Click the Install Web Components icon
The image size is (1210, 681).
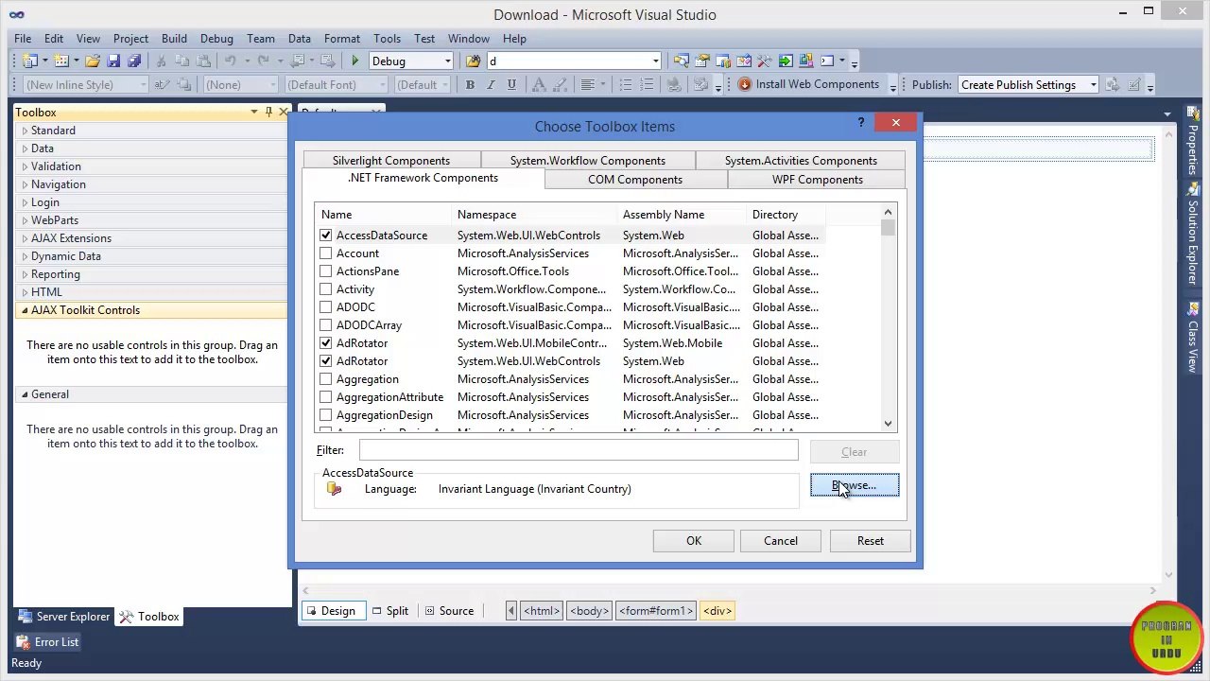745,84
